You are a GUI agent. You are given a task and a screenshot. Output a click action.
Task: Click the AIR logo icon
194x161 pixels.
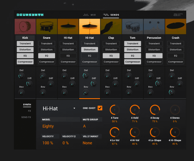point(178,15)
